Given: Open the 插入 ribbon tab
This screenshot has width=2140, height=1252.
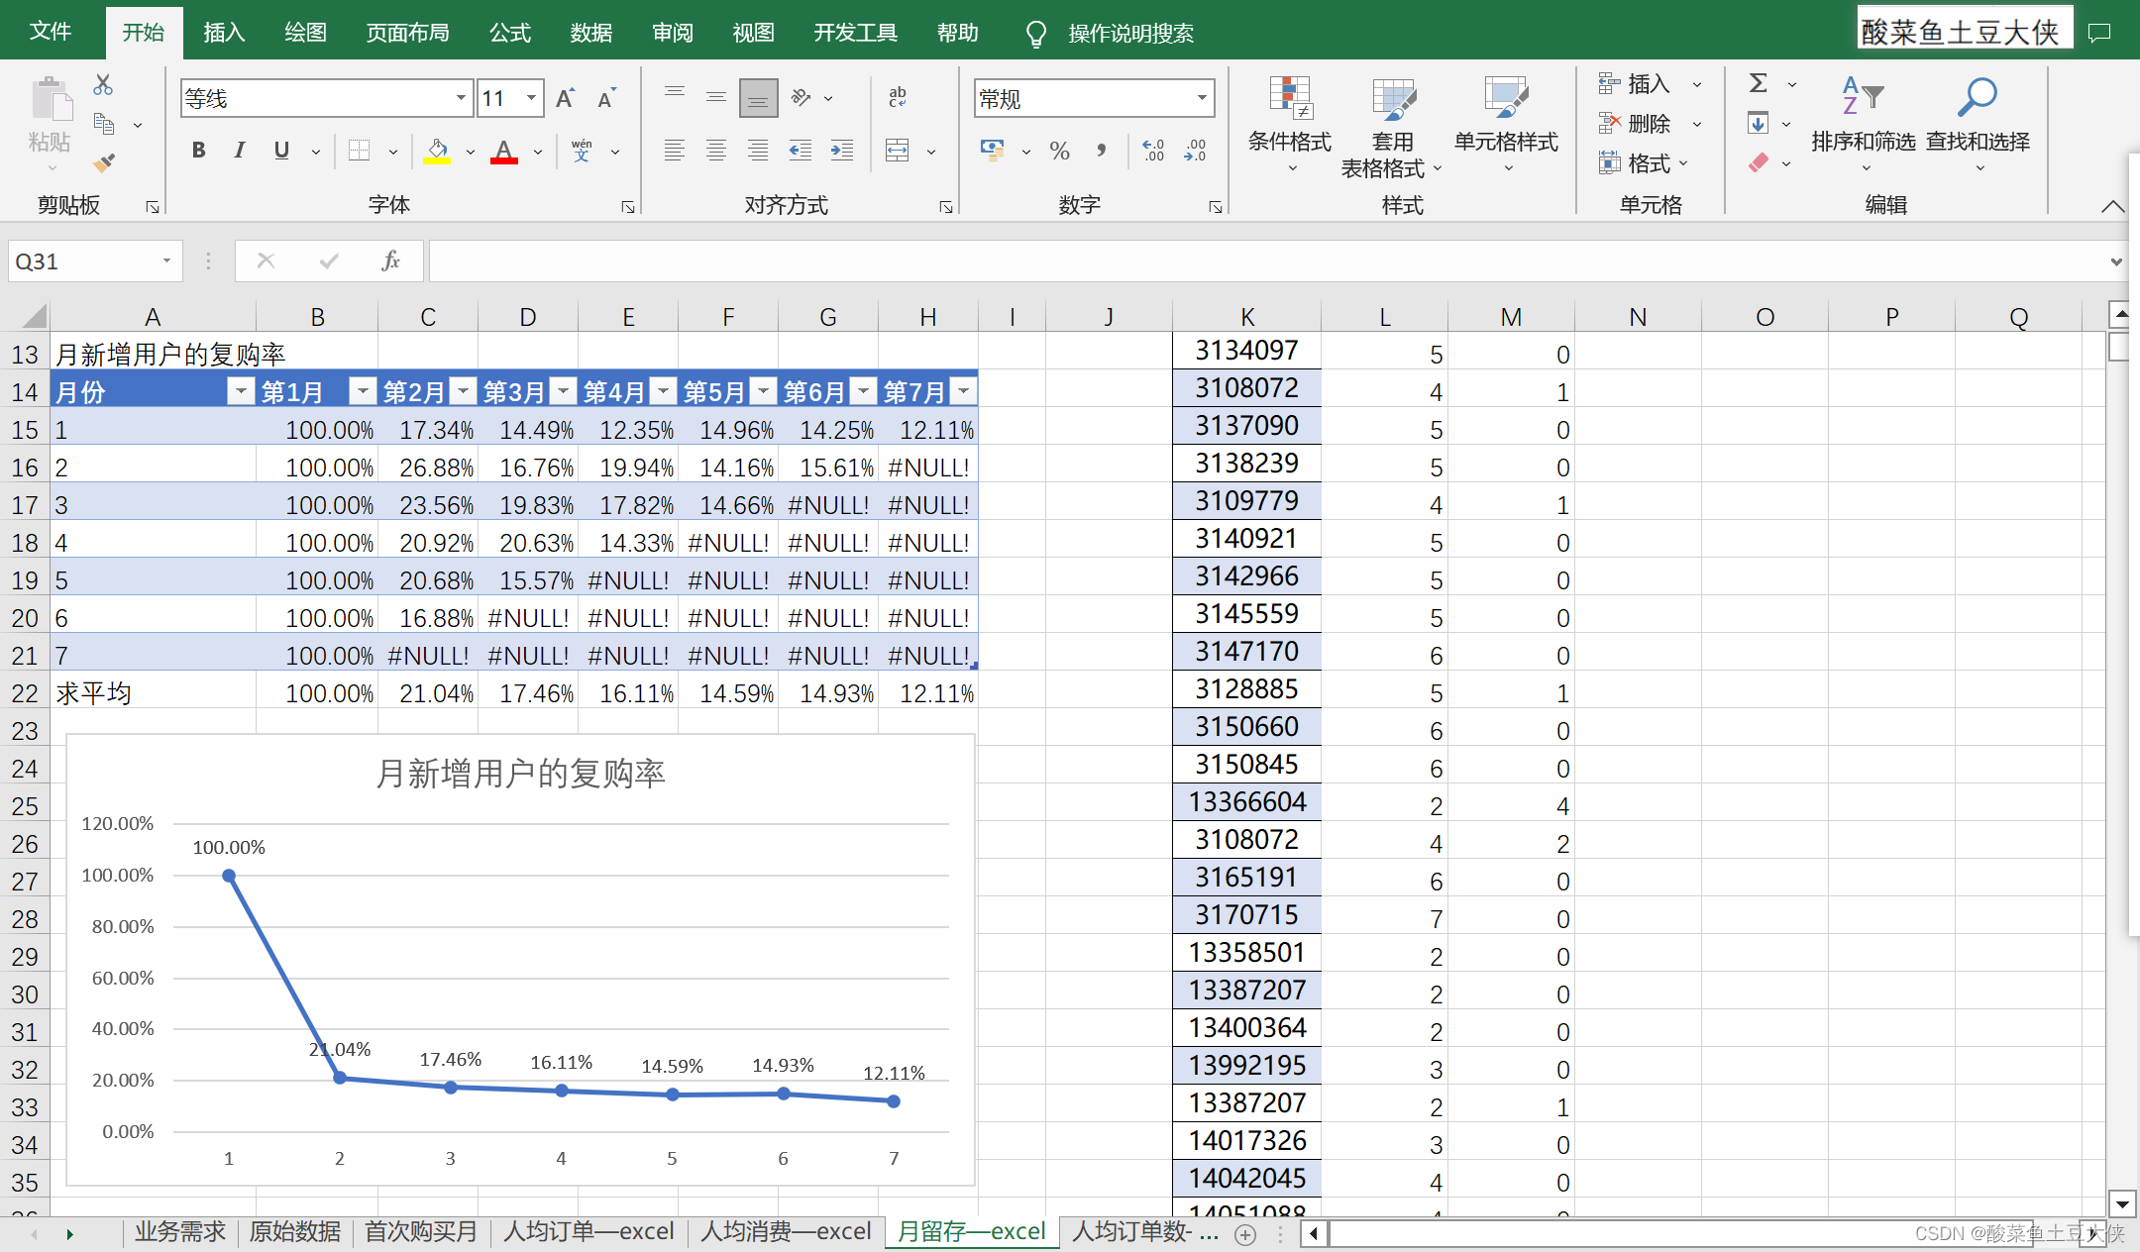Looking at the screenshot, I should click(x=223, y=33).
